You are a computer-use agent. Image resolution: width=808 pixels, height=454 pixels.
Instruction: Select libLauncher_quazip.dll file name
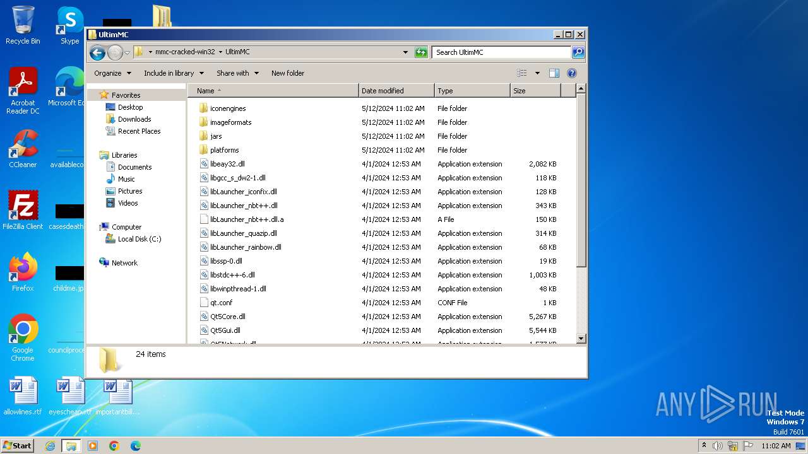click(244, 233)
